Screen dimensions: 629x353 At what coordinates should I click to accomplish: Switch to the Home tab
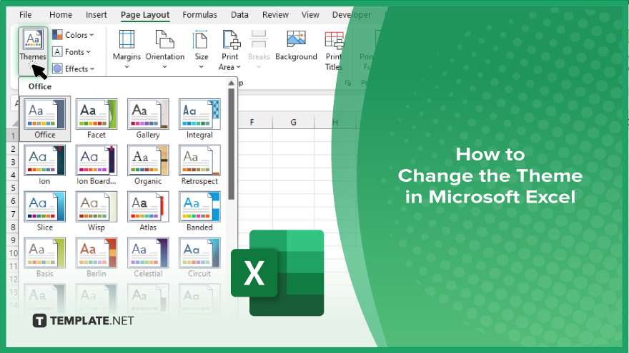coord(61,15)
